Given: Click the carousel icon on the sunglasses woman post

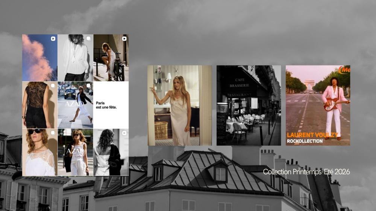Looking at the screenshot, I should [x=53, y=133].
